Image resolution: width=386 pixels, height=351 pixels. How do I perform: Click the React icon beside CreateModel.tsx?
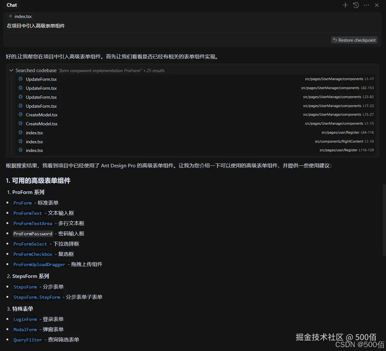[x=21, y=114]
